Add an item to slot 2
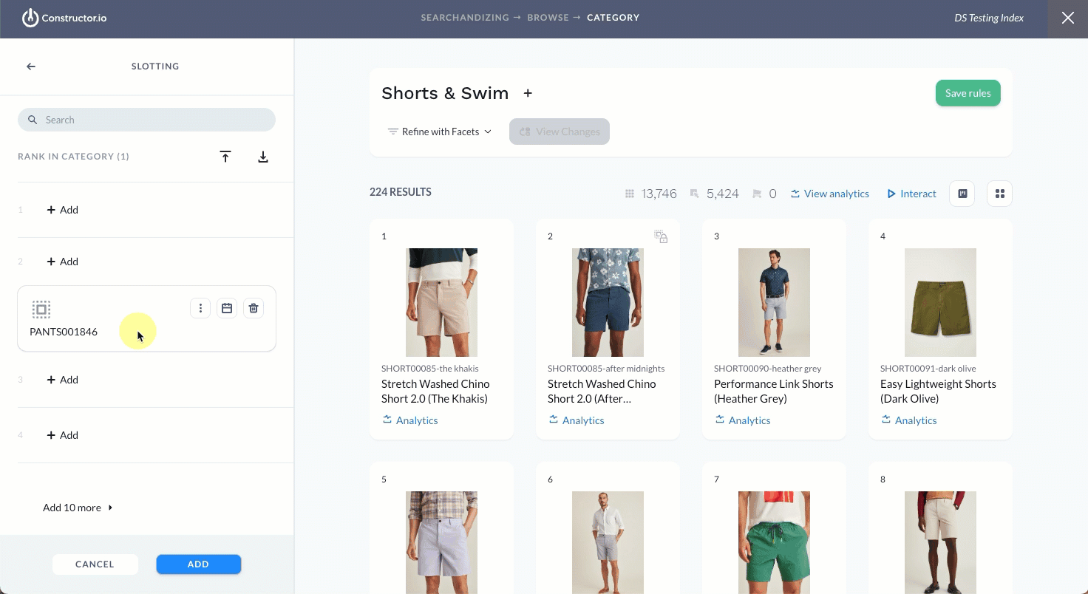The image size is (1088, 594). point(63,262)
